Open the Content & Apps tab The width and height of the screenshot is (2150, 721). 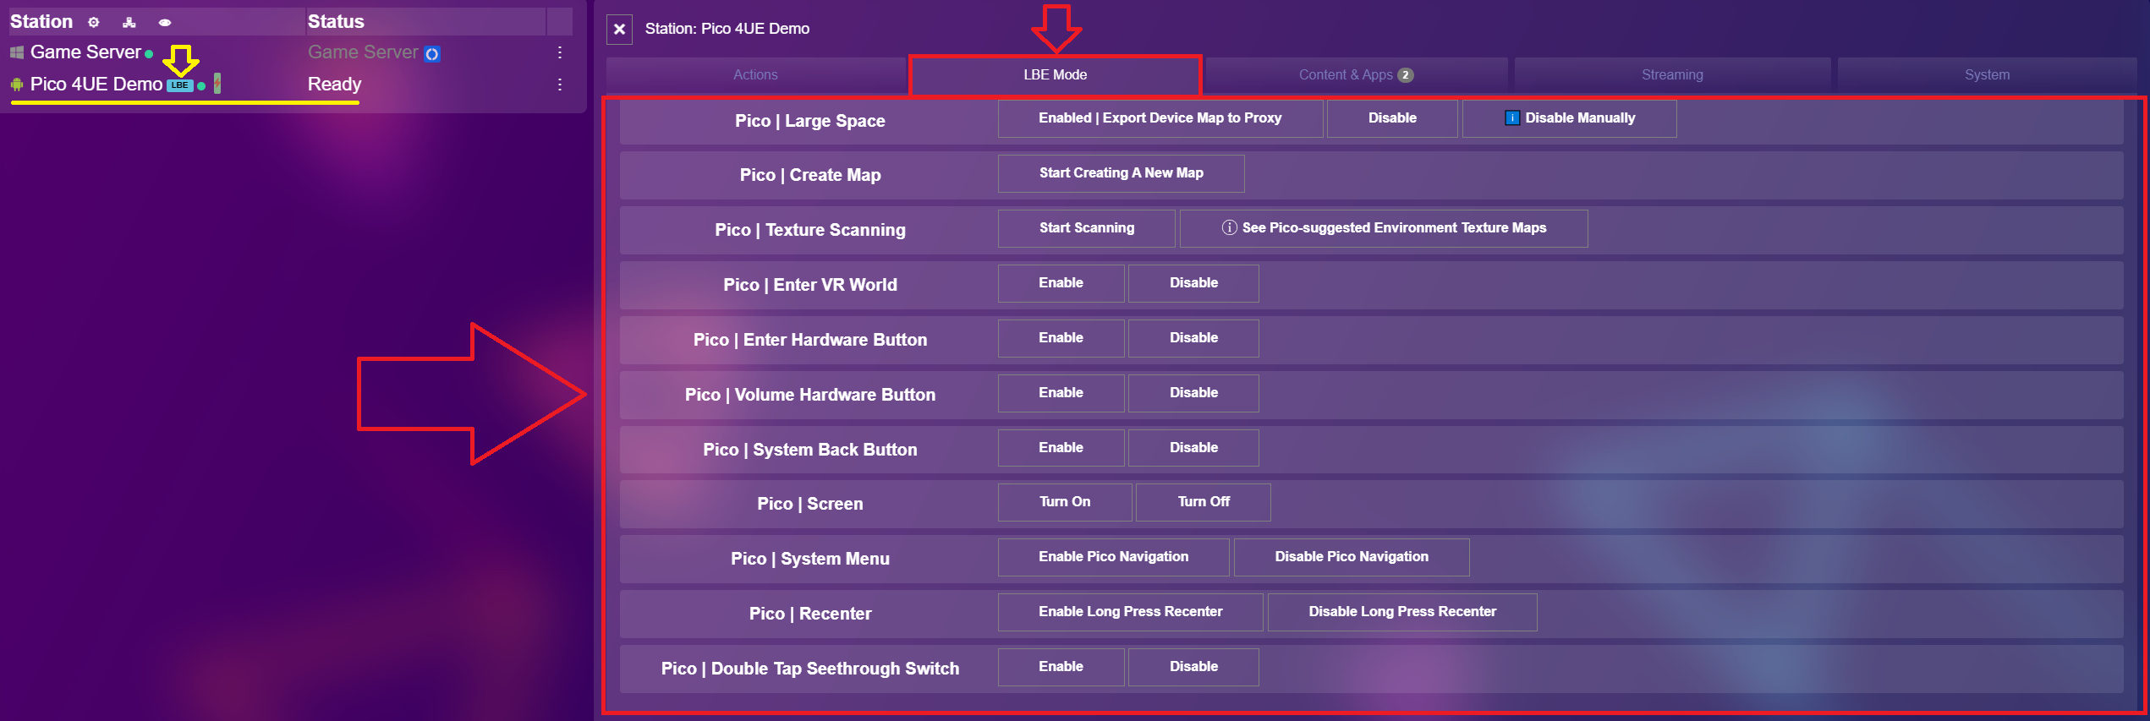pyautogui.click(x=1356, y=75)
